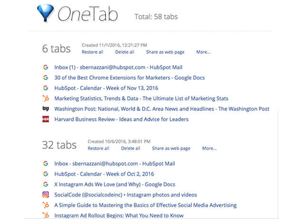Click Instagram favicon beside SocialCode entry
The height and width of the screenshot is (219, 304).
pyautogui.click(x=46, y=195)
